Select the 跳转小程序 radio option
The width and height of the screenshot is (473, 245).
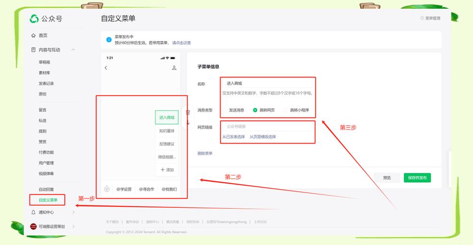point(286,110)
